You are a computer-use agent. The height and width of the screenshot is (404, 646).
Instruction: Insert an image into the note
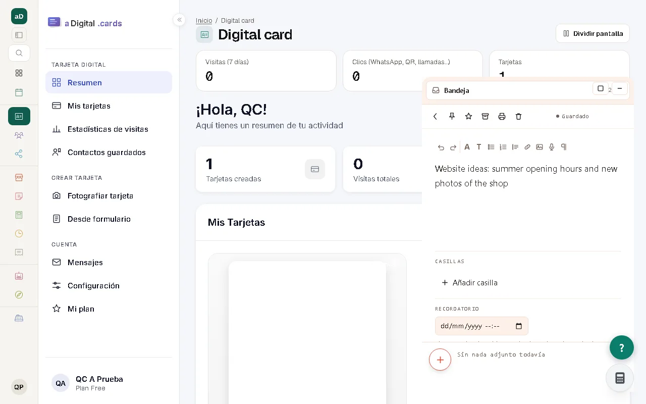[x=540, y=147]
